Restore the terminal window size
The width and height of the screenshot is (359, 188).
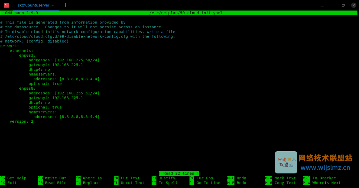click(x=343, y=5)
